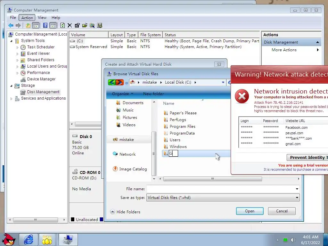Toggle Show/Hide Console Tree toolbar button

(x=36, y=26)
